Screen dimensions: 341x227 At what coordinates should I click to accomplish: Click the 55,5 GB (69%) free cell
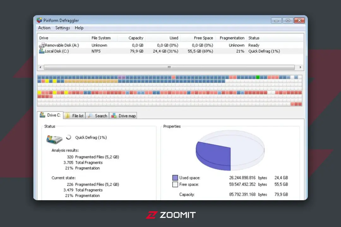(x=200, y=51)
